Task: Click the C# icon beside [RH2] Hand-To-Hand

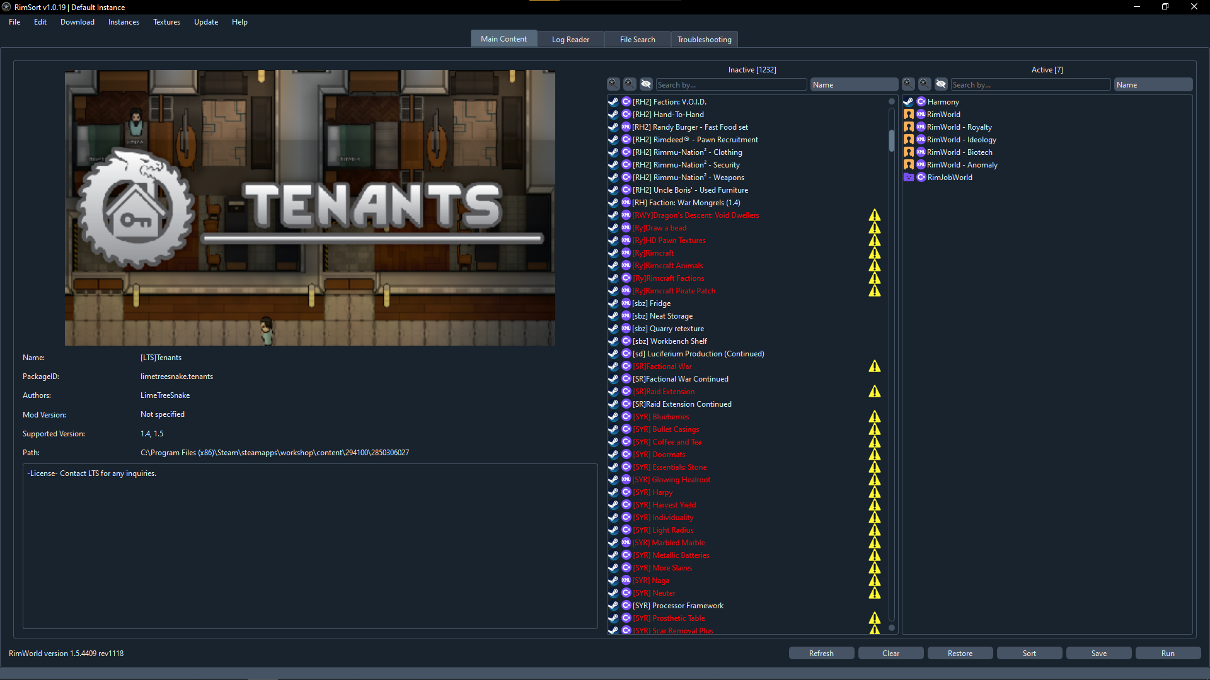Action: (626, 114)
